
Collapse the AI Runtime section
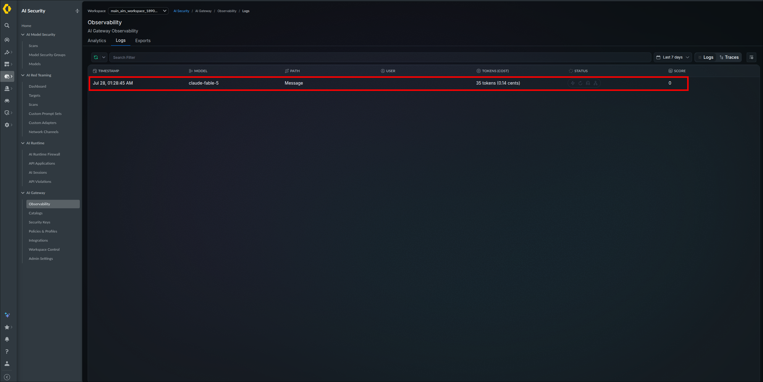pos(23,143)
